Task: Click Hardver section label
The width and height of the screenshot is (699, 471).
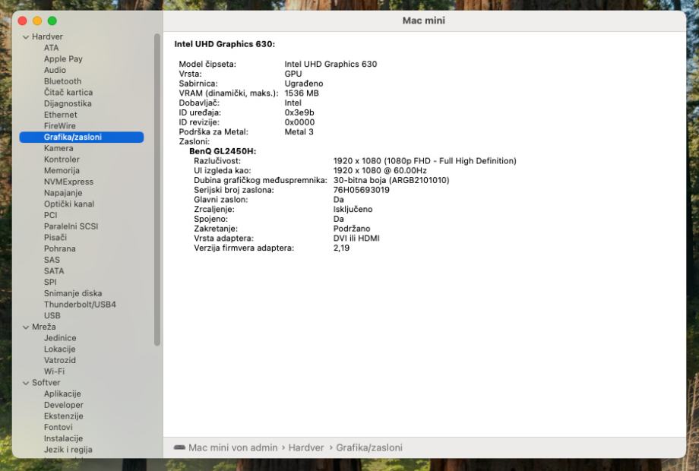Action: [x=47, y=36]
